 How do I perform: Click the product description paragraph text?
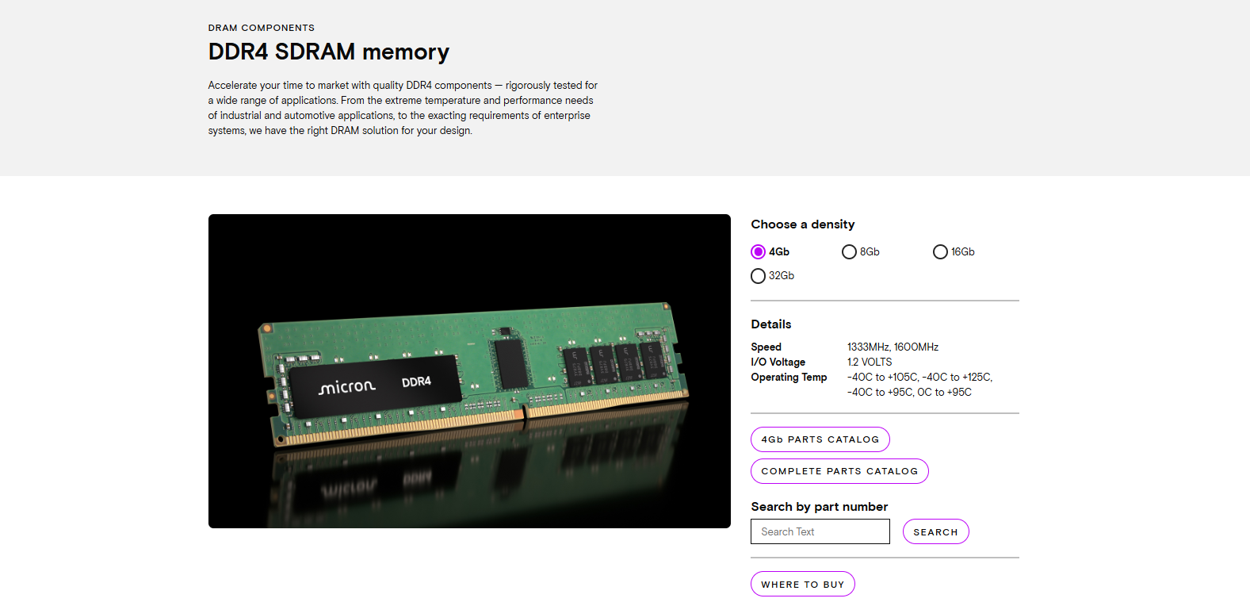point(403,108)
